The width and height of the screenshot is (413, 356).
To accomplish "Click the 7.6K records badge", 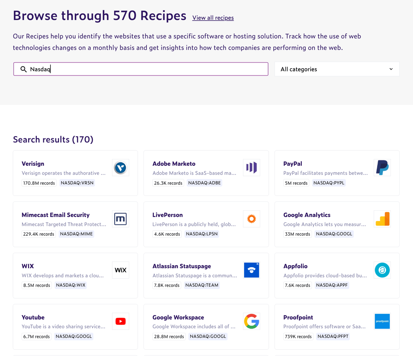I will [x=297, y=286].
